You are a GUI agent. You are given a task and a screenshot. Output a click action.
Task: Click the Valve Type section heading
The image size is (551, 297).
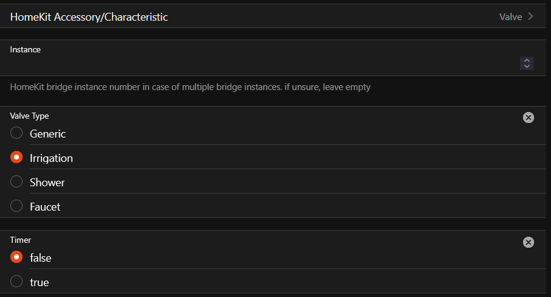click(29, 116)
